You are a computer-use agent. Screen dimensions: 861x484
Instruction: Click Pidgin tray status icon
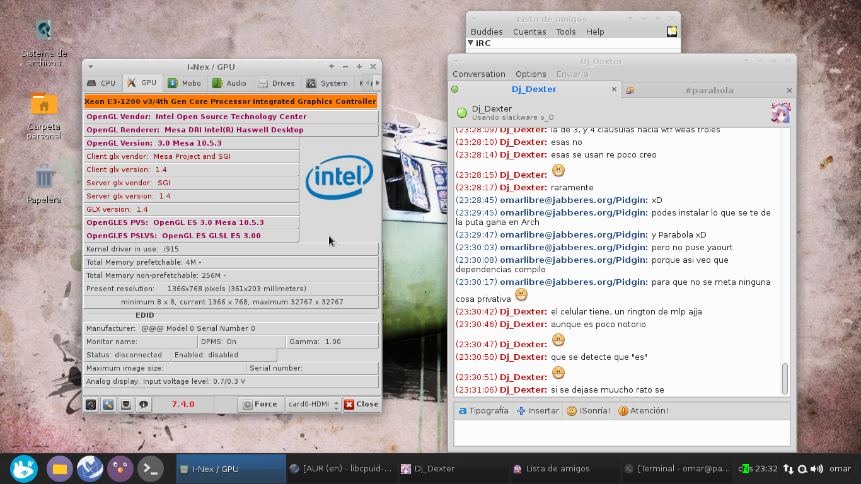pyautogui.click(x=802, y=469)
